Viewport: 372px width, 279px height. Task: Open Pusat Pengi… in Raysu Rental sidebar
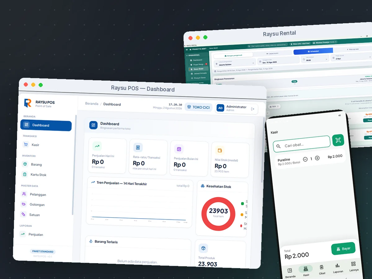coord(198,64)
